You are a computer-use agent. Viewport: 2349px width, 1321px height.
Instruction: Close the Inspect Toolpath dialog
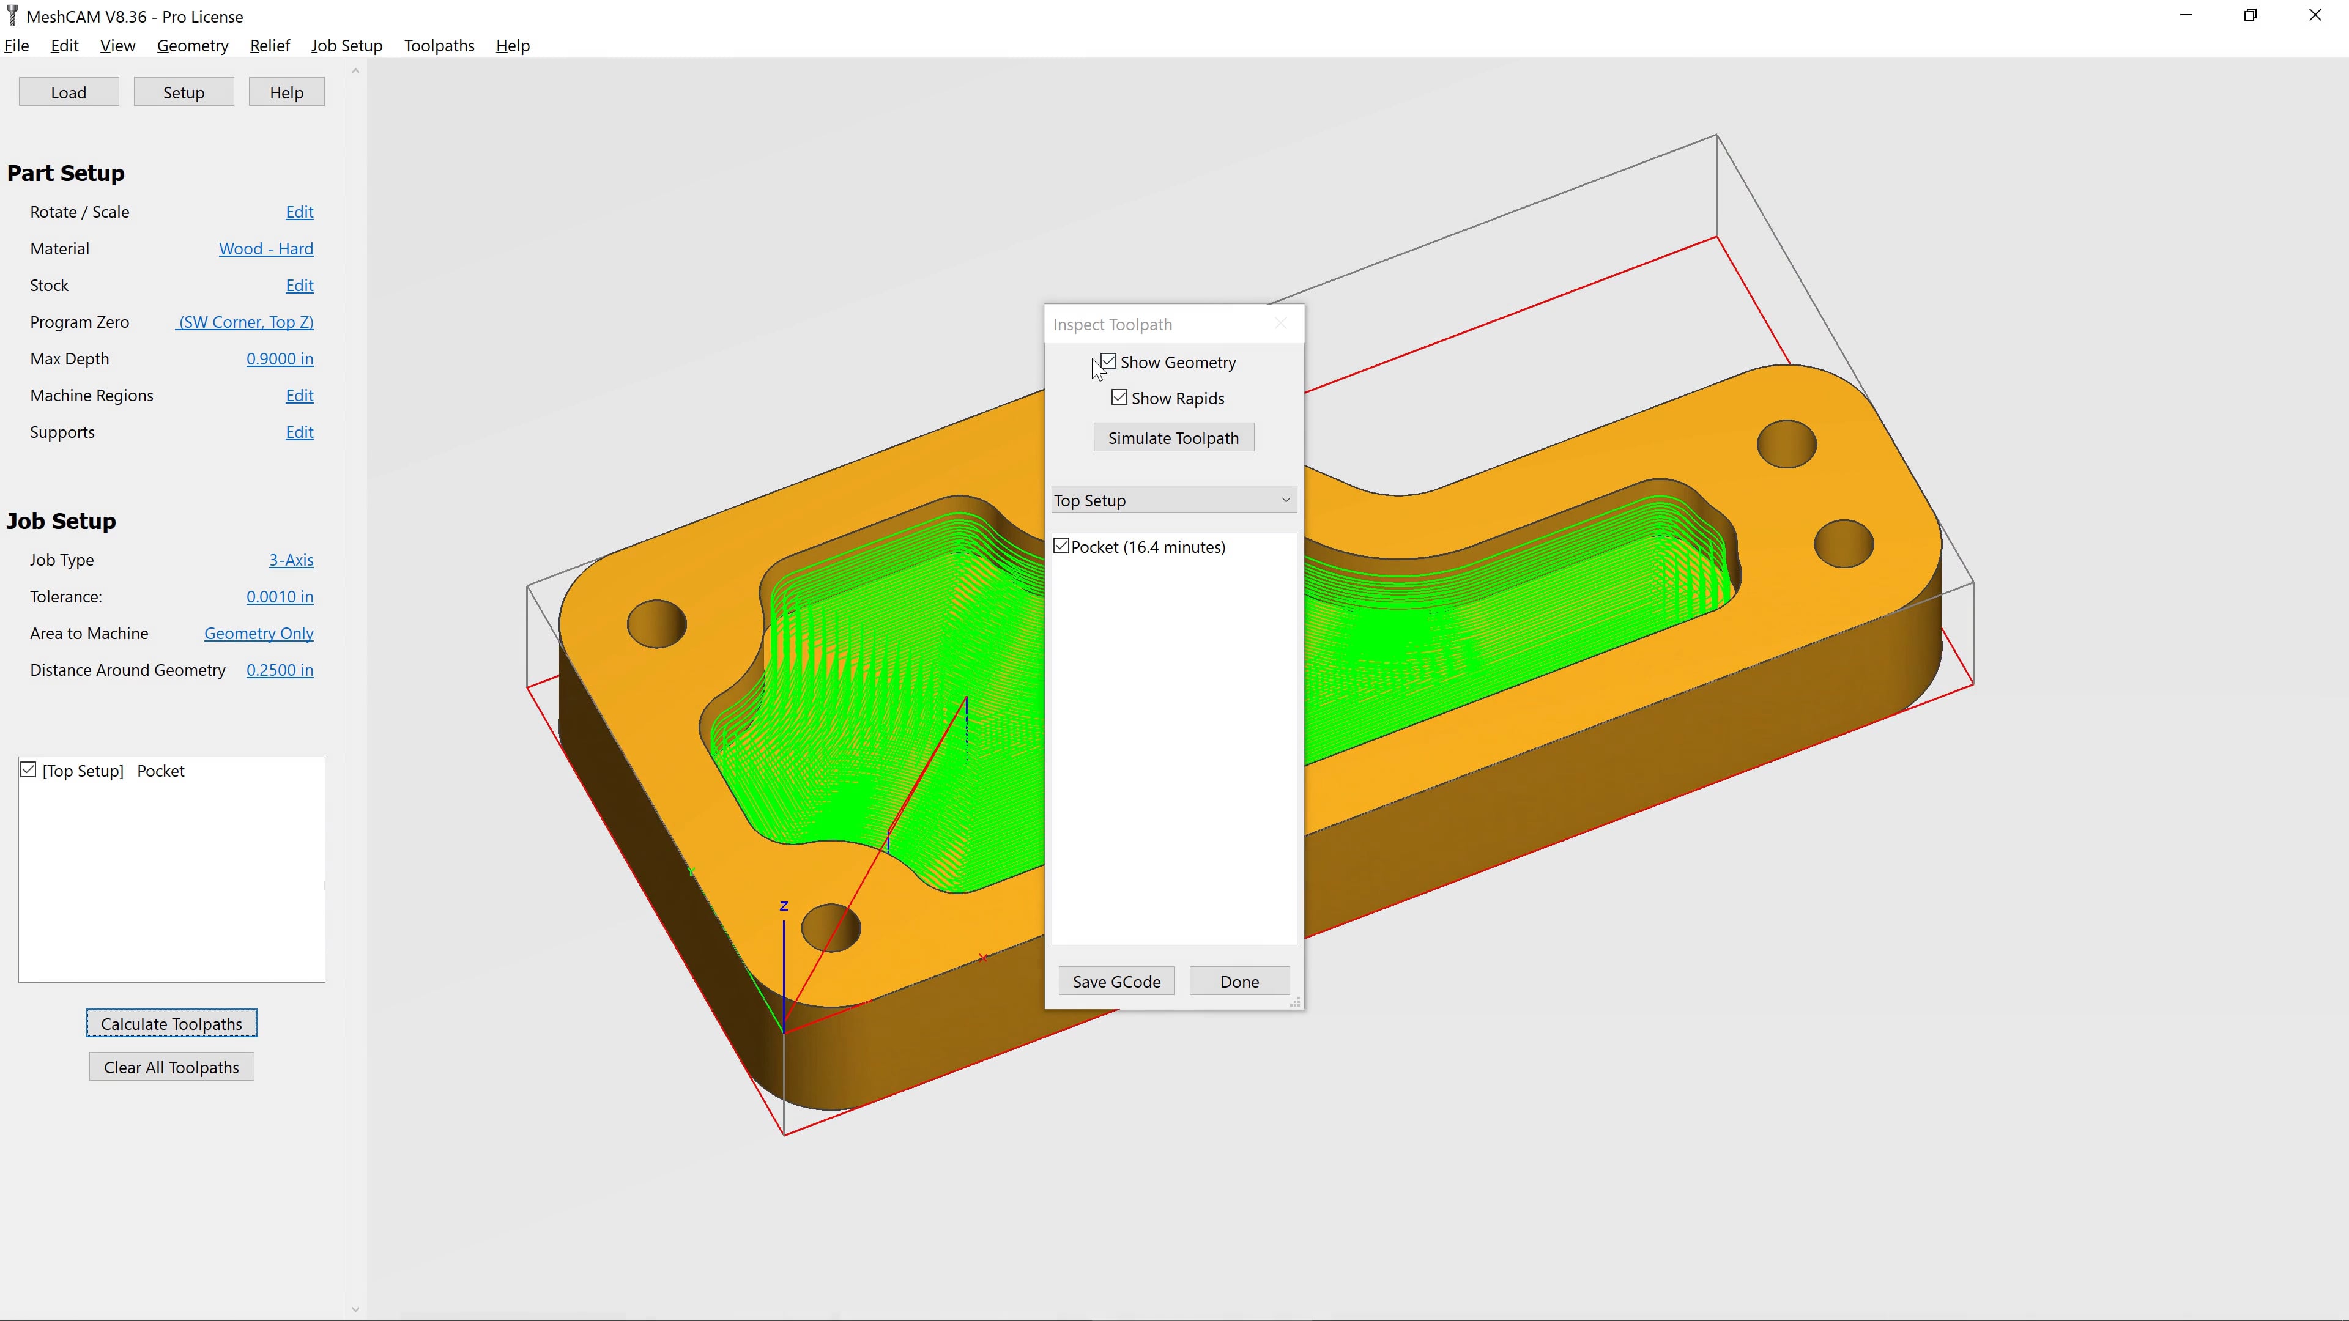(1280, 324)
